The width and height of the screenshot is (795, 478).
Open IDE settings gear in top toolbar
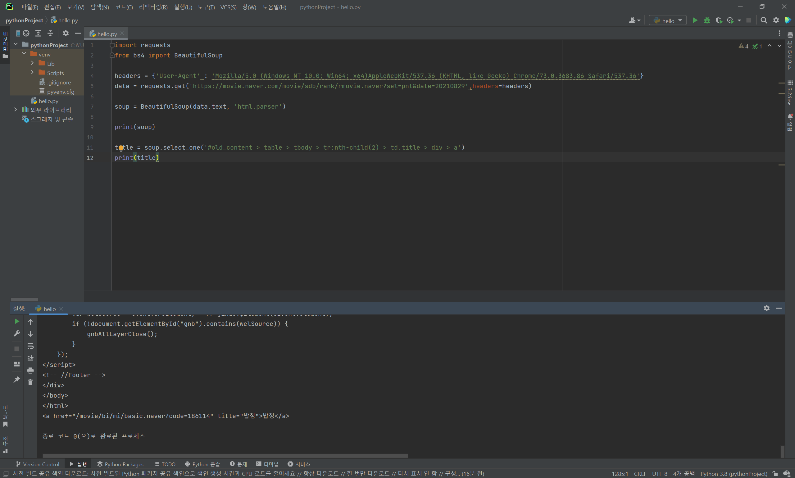[x=776, y=20]
